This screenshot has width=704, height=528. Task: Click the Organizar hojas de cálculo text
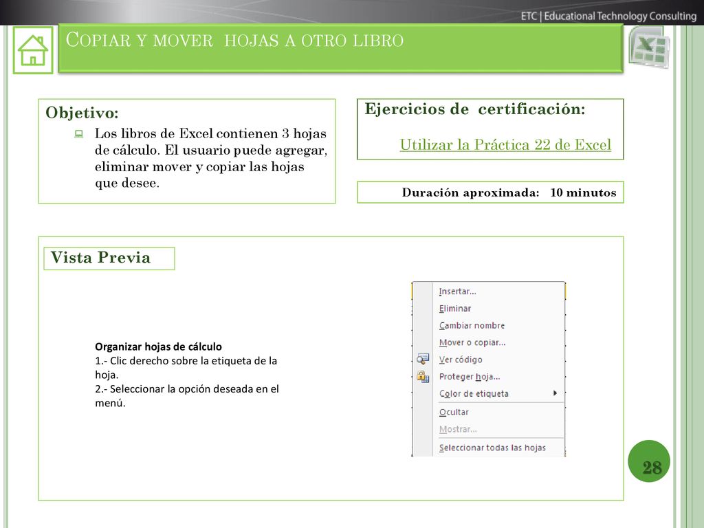159,346
